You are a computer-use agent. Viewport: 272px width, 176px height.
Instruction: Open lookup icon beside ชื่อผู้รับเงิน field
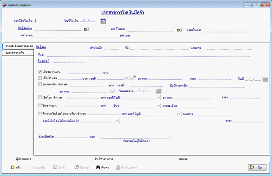[86, 29]
